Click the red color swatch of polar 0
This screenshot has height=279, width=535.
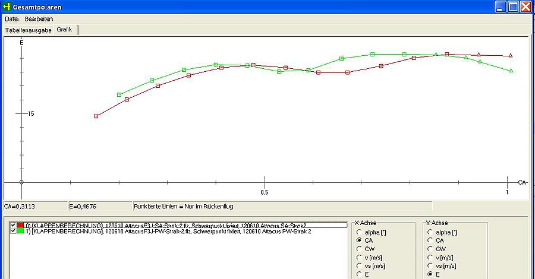[20, 226]
